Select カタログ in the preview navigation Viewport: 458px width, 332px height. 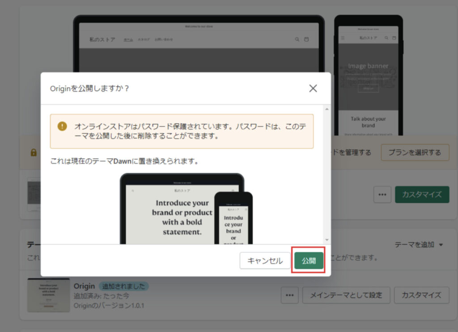click(144, 40)
